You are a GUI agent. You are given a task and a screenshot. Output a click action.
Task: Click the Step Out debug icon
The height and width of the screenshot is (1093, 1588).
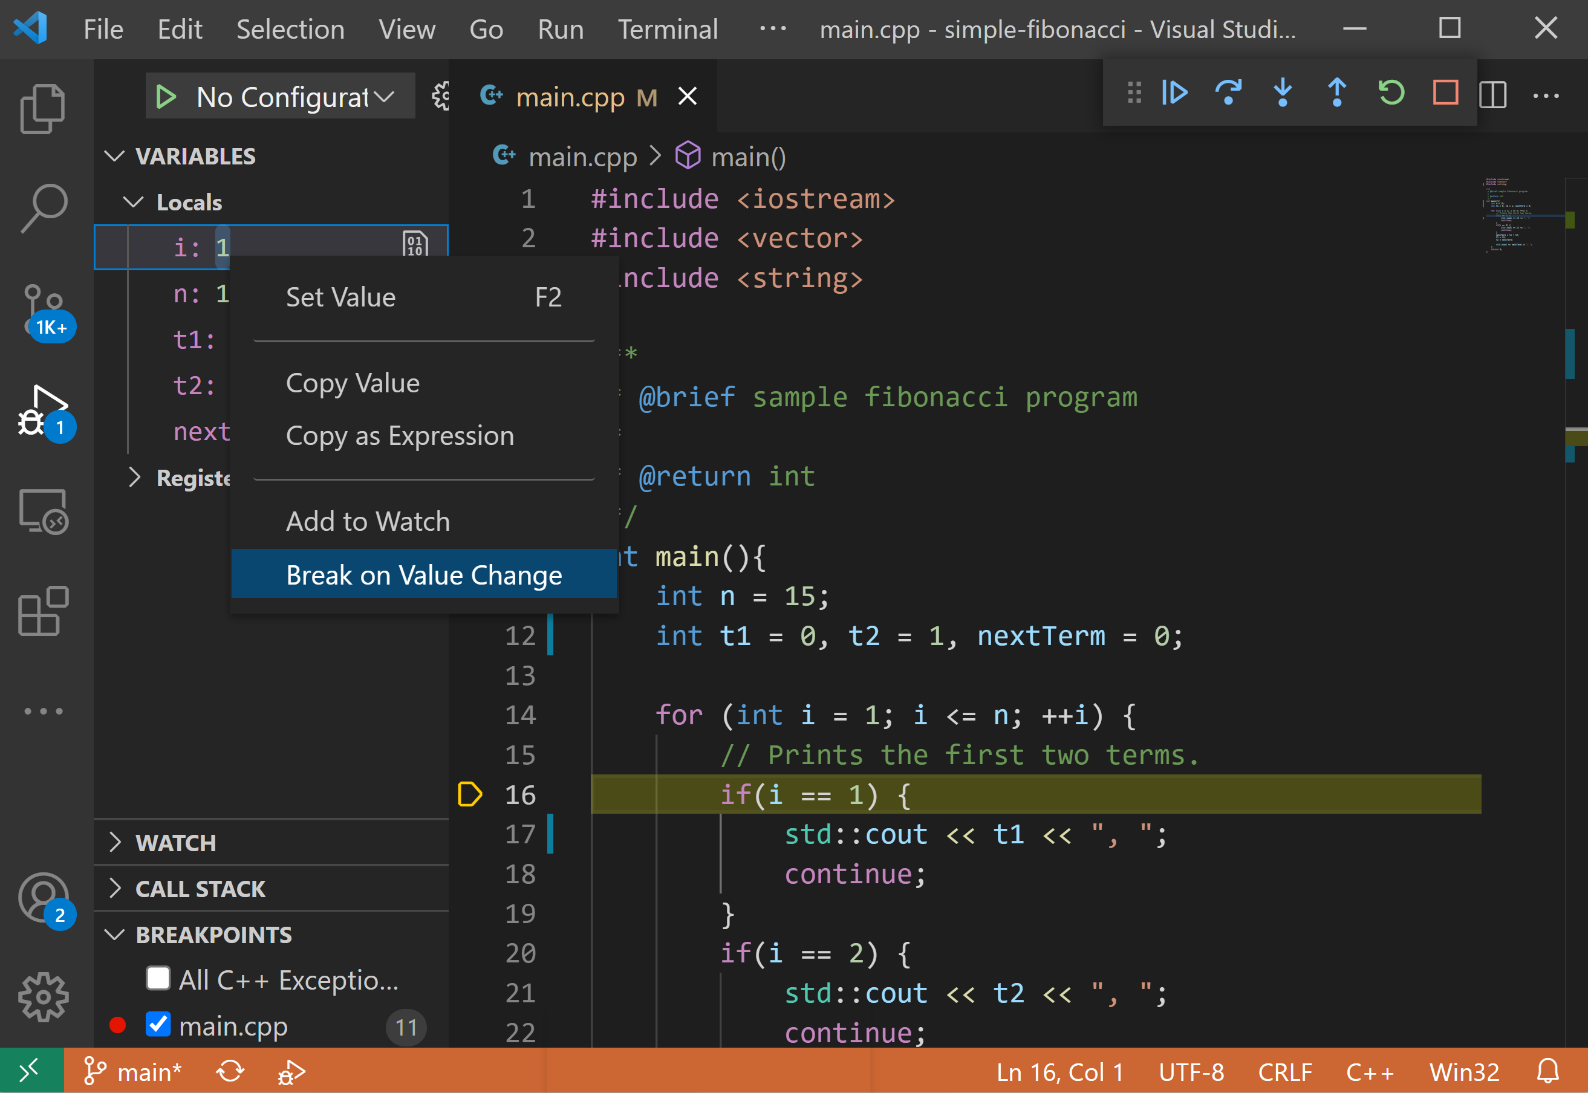tap(1338, 94)
